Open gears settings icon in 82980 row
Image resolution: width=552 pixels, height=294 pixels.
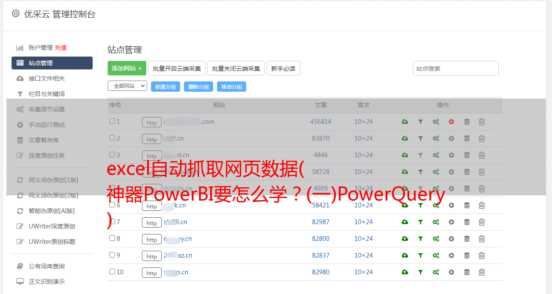[436, 272]
